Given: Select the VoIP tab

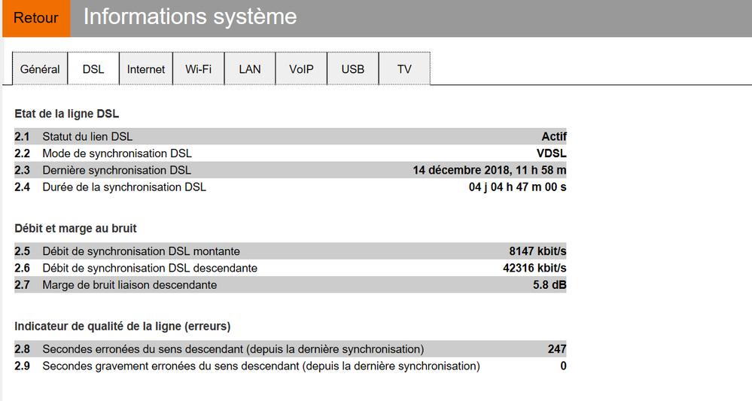Looking at the screenshot, I should tap(301, 69).
